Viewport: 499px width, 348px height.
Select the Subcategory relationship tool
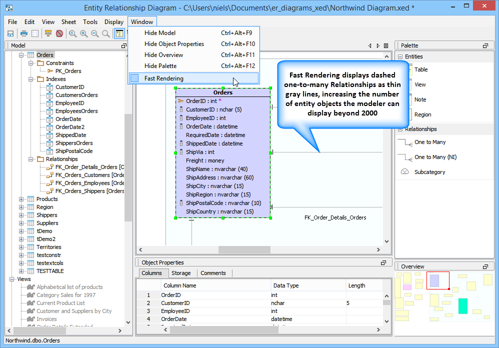tap(429, 172)
